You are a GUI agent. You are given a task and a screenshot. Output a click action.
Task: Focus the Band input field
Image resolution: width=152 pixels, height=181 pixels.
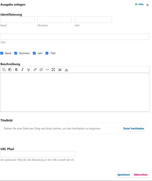pos(18,20)
